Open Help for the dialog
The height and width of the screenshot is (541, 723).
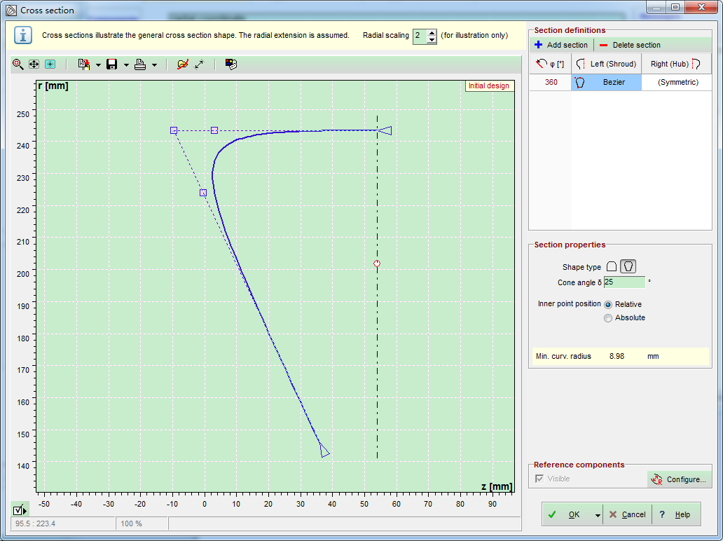(677, 514)
